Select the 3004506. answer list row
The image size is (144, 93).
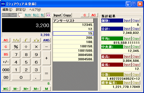(x=73, y=59)
